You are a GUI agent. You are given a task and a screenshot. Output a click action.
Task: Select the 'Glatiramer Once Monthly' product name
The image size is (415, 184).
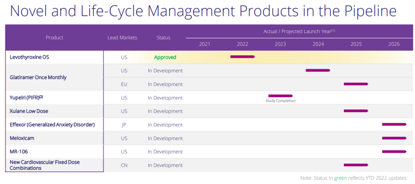click(x=38, y=77)
